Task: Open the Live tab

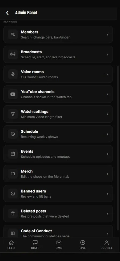Action: click(83, 244)
